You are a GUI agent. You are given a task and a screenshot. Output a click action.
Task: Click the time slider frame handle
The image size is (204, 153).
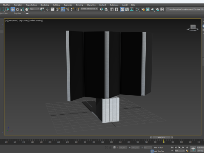(161, 137)
